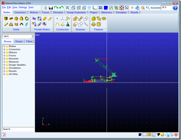Switch to the Groups browser tab
181x140 pixels.
(x=19, y=41)
